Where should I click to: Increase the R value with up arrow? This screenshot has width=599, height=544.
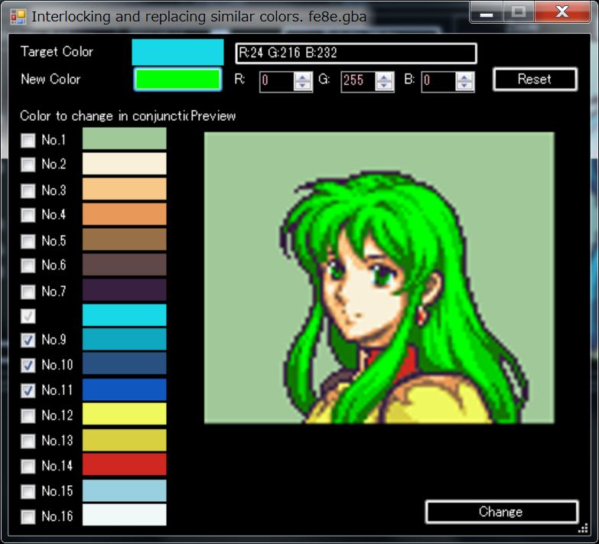[304, 77]
